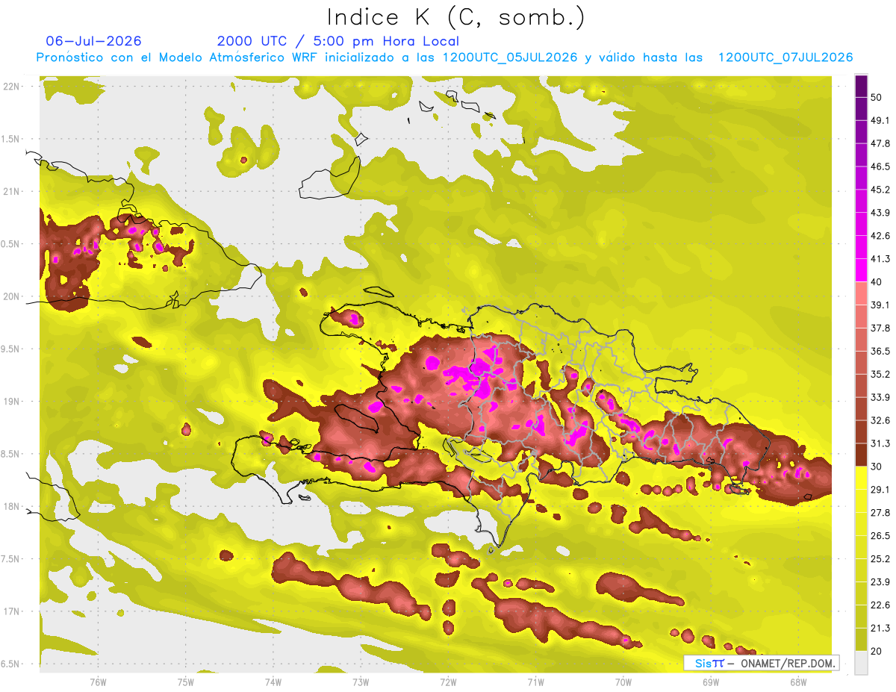The image size is (896, 692).
Task: Click latitude label '17N'
Action: (x=12, y=611)
